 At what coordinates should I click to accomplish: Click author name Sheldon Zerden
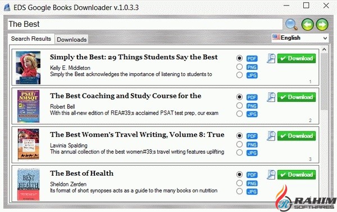68,184
